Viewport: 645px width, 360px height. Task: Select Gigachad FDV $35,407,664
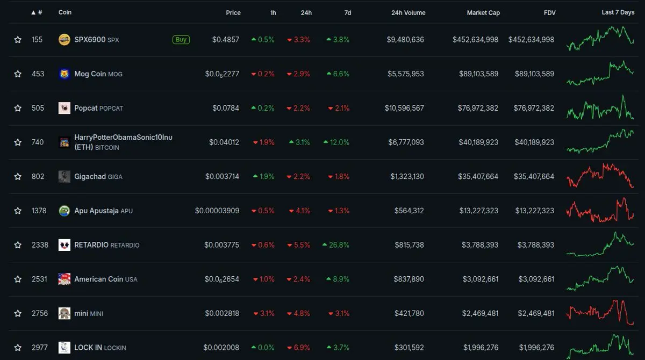tap(534, 177)
